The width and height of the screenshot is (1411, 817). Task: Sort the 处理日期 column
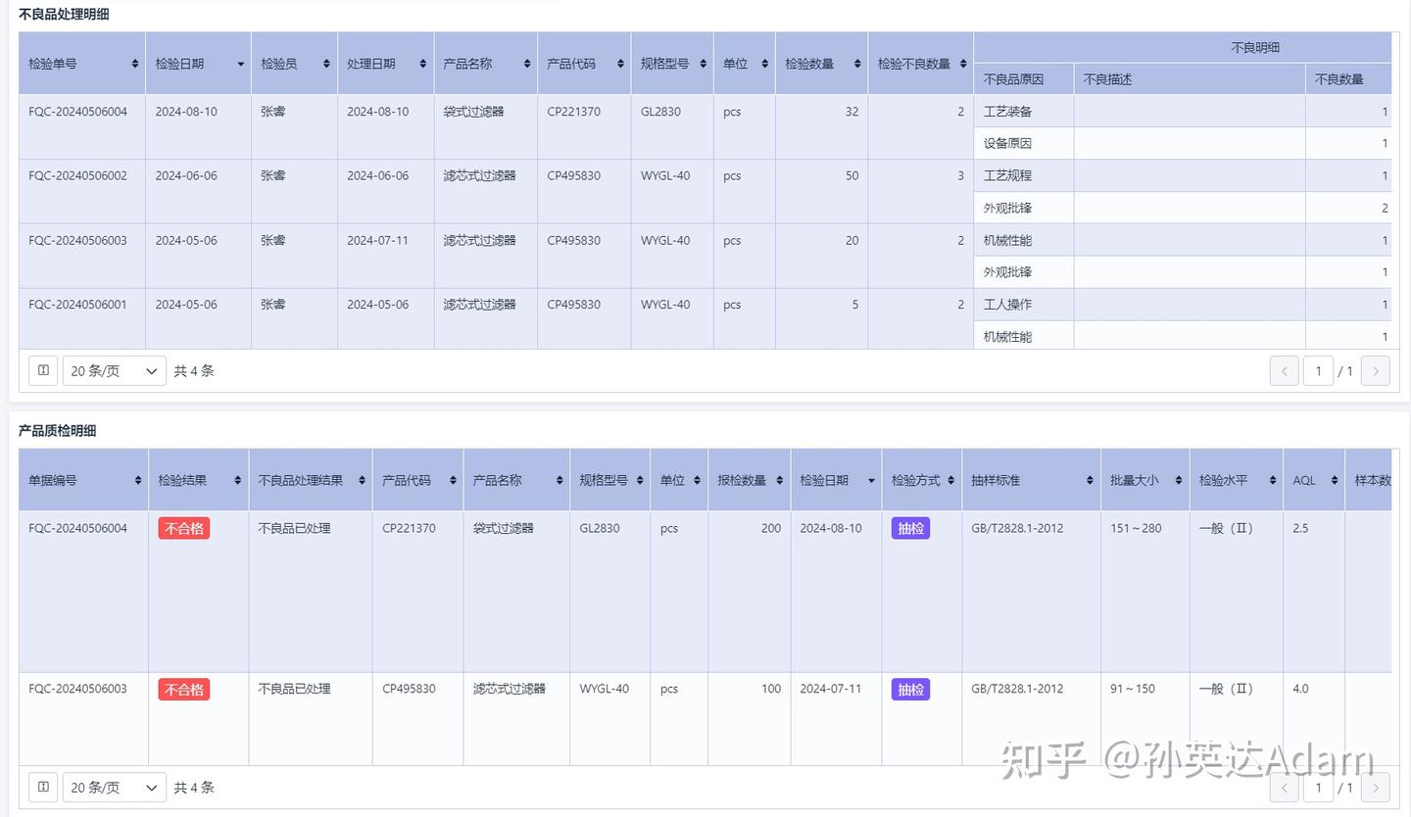click(421, 63)
